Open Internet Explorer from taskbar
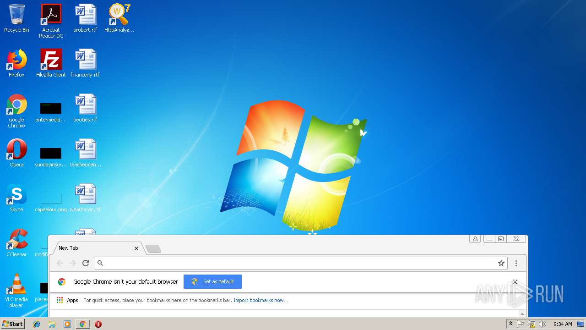This screenshot has height=330, width=586. [37, 324]
